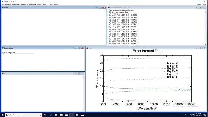This screenshot has width=208, height=117.
Task: Open the Recent Layers menu
Action: (x=16, y=4)
